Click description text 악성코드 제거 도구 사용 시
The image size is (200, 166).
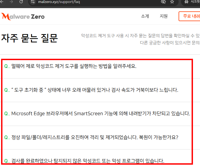[140, 36]
